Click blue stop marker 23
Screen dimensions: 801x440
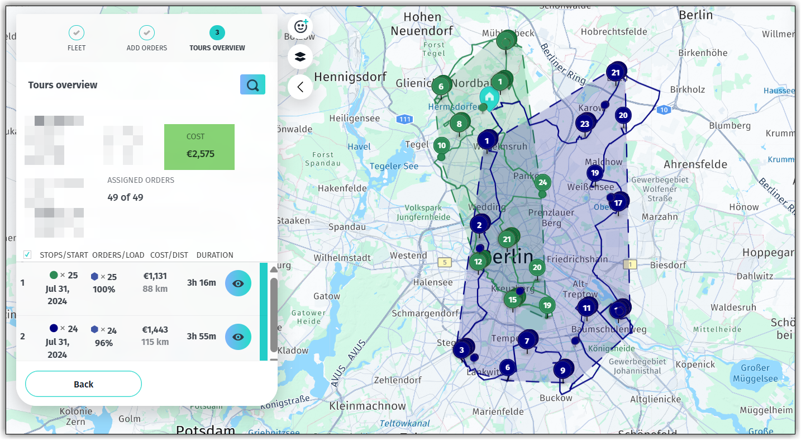coord(585,124)
